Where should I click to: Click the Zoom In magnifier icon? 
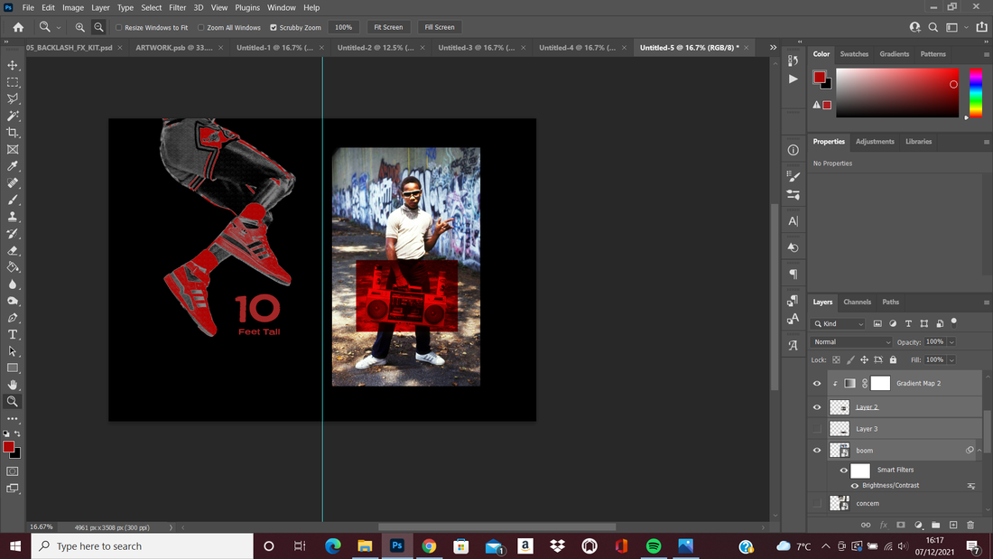pos(79,27)
